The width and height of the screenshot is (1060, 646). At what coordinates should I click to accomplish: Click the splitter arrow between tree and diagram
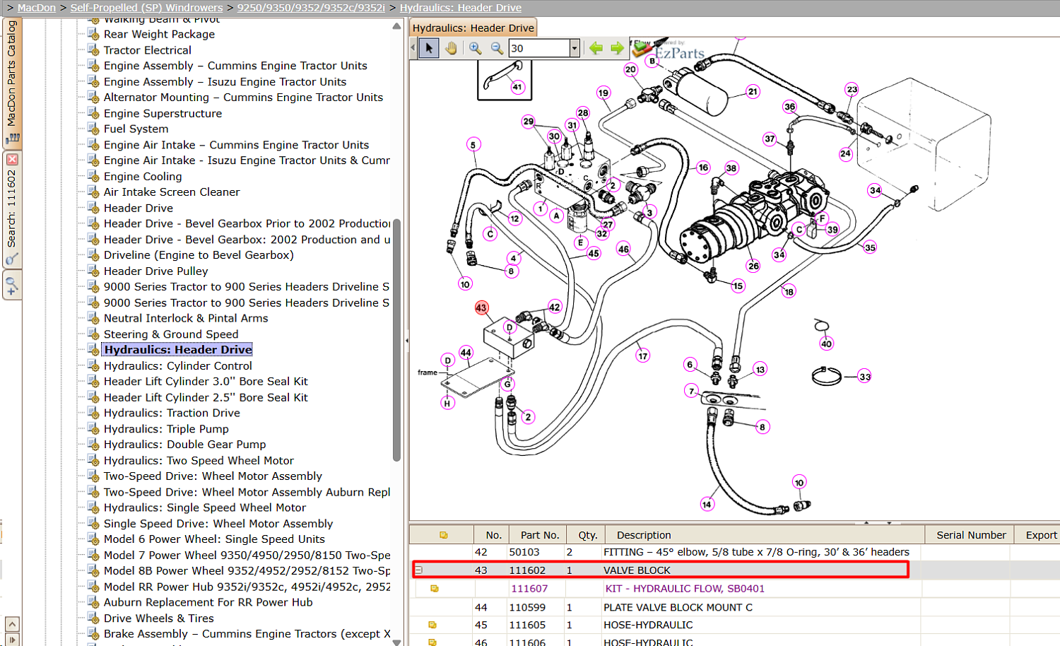pos(406,341)
